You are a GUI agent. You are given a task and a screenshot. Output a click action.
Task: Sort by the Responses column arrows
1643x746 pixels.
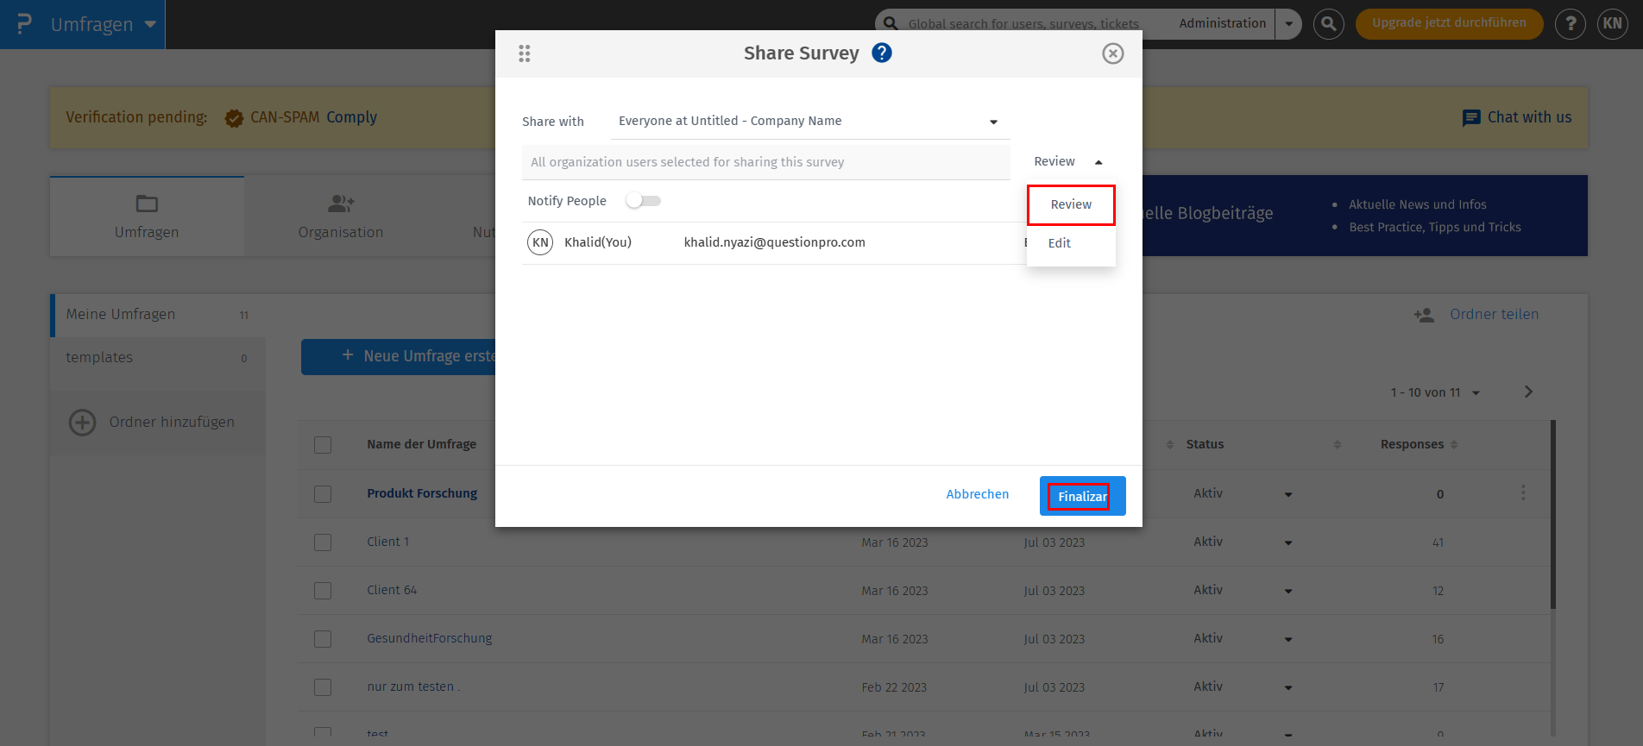[x=1454, y=444]
